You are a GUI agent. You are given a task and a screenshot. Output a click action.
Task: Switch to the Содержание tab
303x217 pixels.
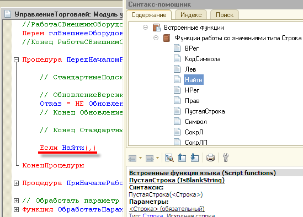click(149, 15)
